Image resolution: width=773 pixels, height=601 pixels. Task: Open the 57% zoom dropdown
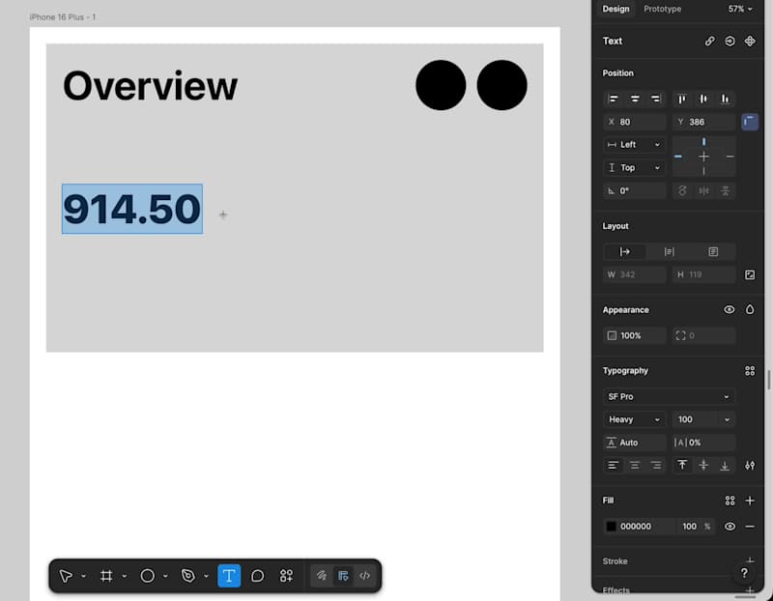(x=740, y=9)
